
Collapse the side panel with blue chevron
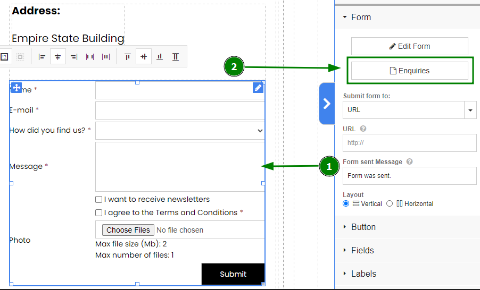pyautogui.click(x=327, y=104)
